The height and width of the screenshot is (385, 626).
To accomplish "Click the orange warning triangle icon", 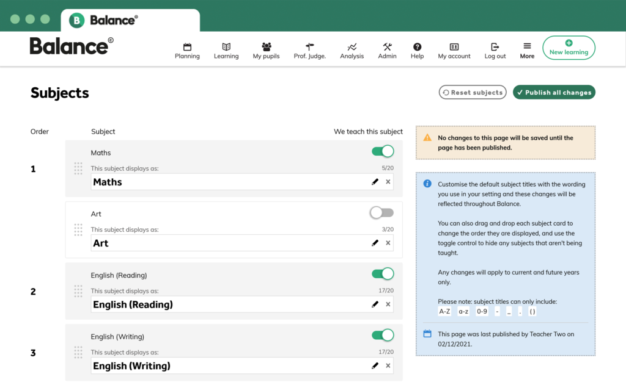I will [427, 138].
